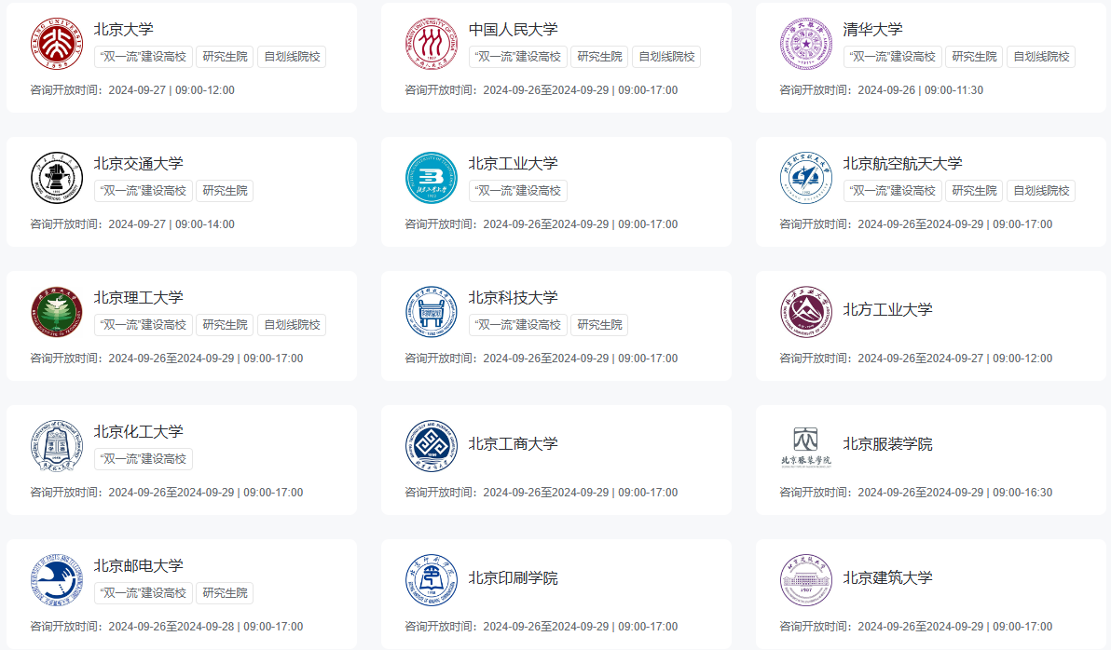Screen dimensions: 1111x650
Task: Select the 北京服装学院 title
Action: pyautogui.click(x=888, y=444)
